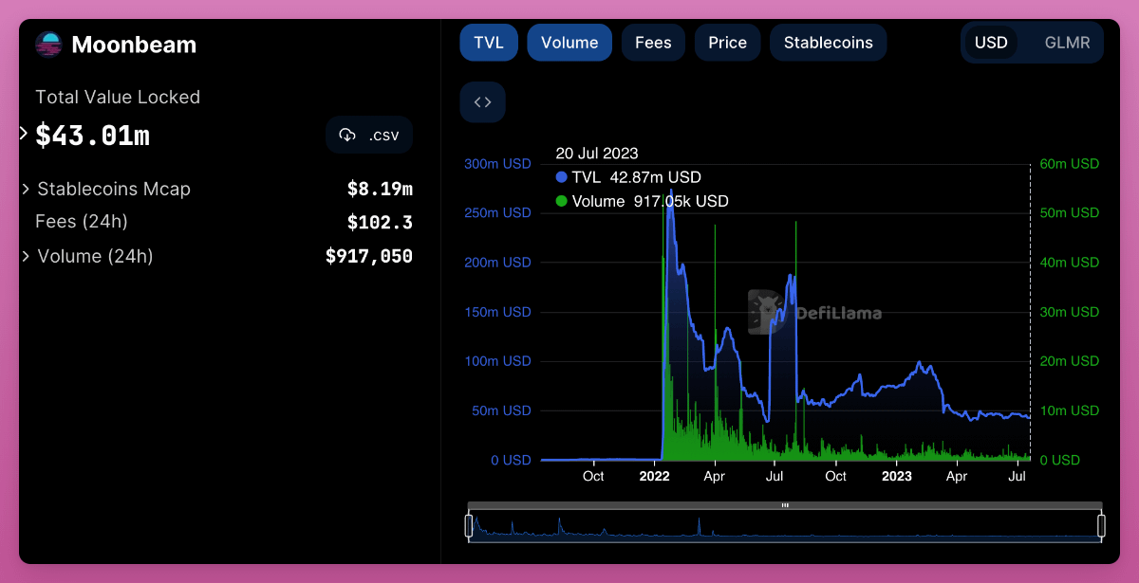
Task: Click the July 2022 TVL peak on chart
Action: (792, 276)
